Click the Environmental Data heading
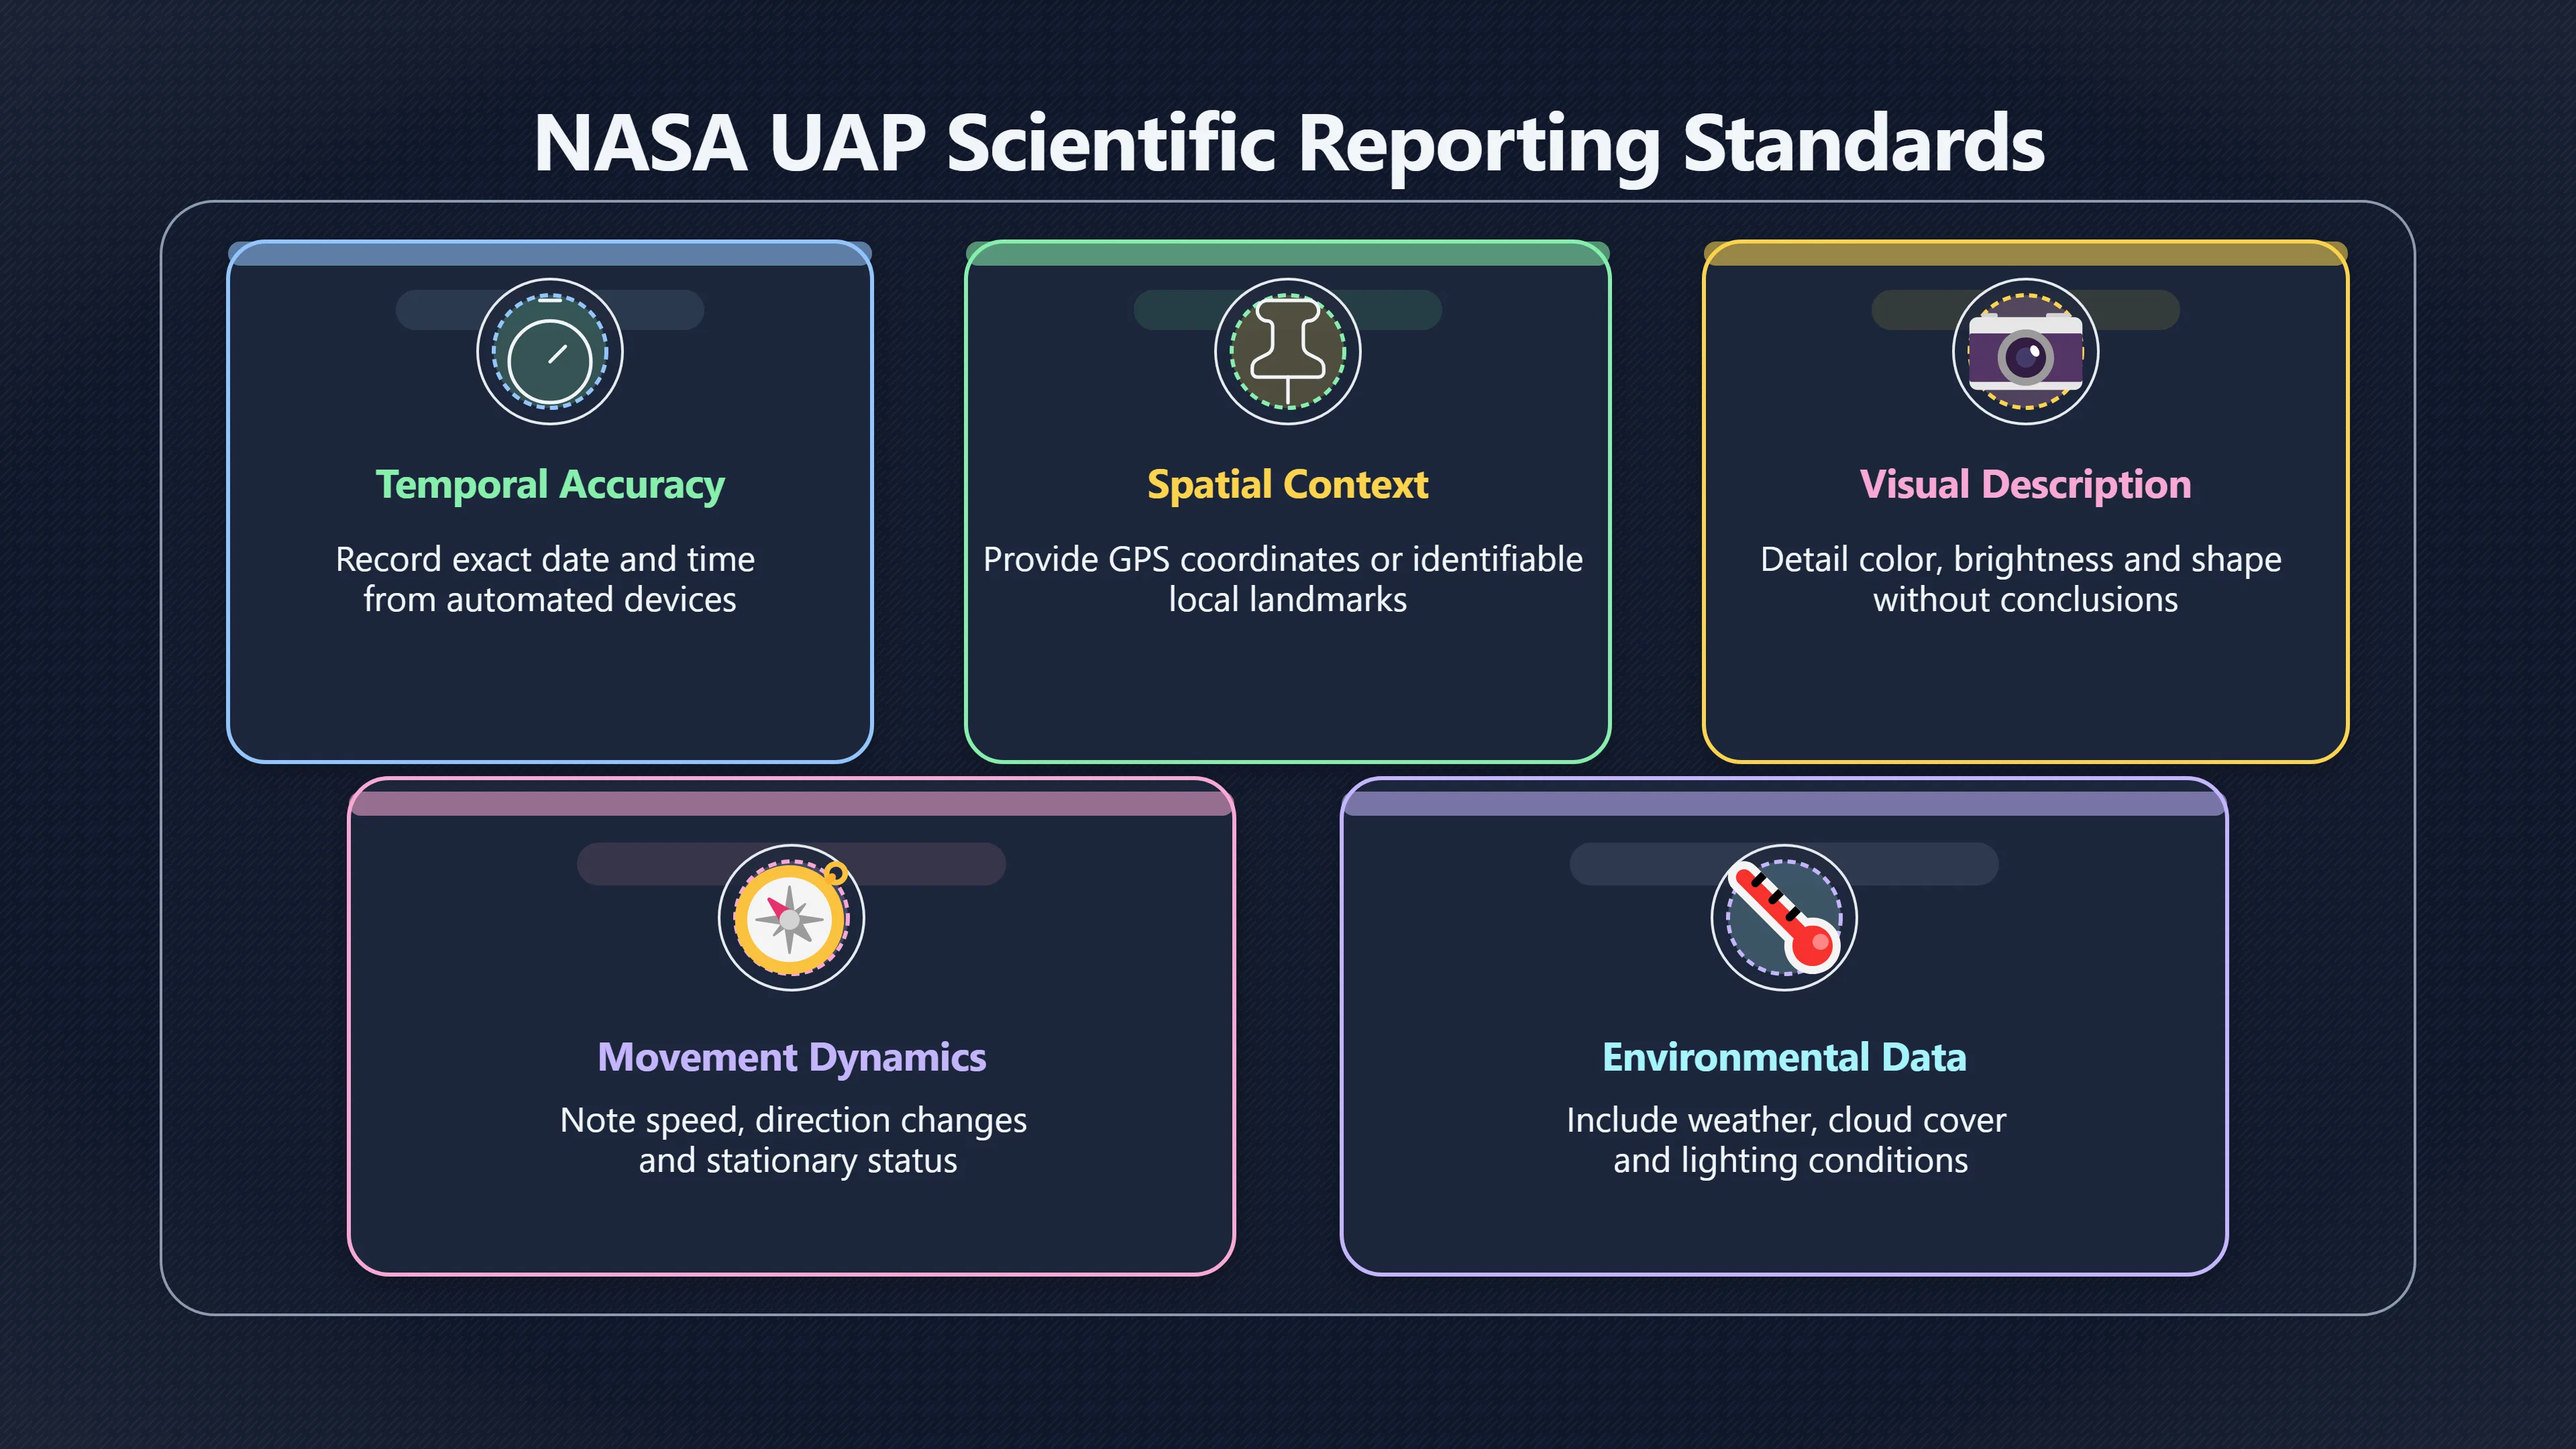This screenshot has height=1449, width=2576. pyautogui.click(x=1784, y=1058)
